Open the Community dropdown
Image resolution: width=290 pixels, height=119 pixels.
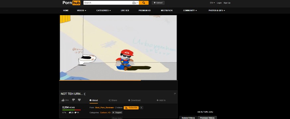coord(190,11)
